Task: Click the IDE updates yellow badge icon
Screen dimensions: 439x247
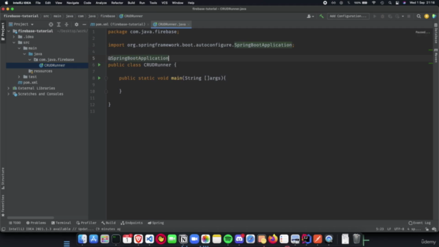Action: click(x=427, y=16)
